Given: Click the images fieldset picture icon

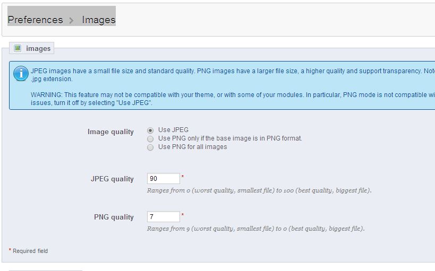Looking at the screenshot, I should (x=18, y=48).
